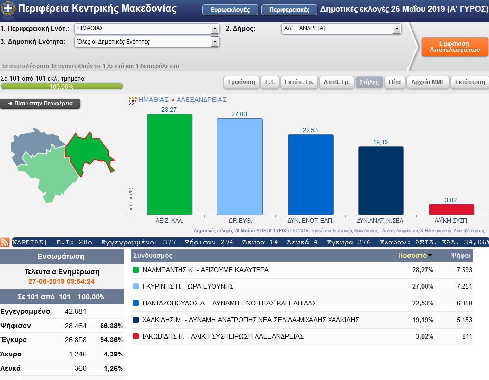
Task: Click the Ενσωμάτωση panel header
Action: coord(62,256)
